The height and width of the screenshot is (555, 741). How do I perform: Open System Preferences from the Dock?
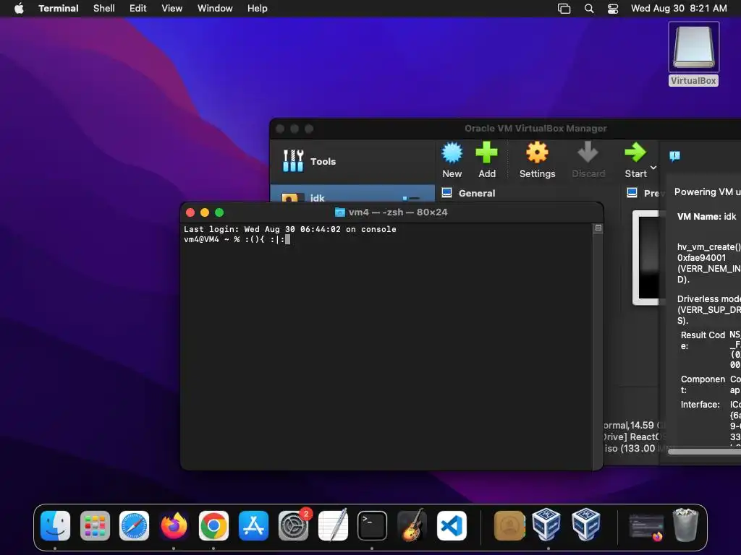[293, 526]
